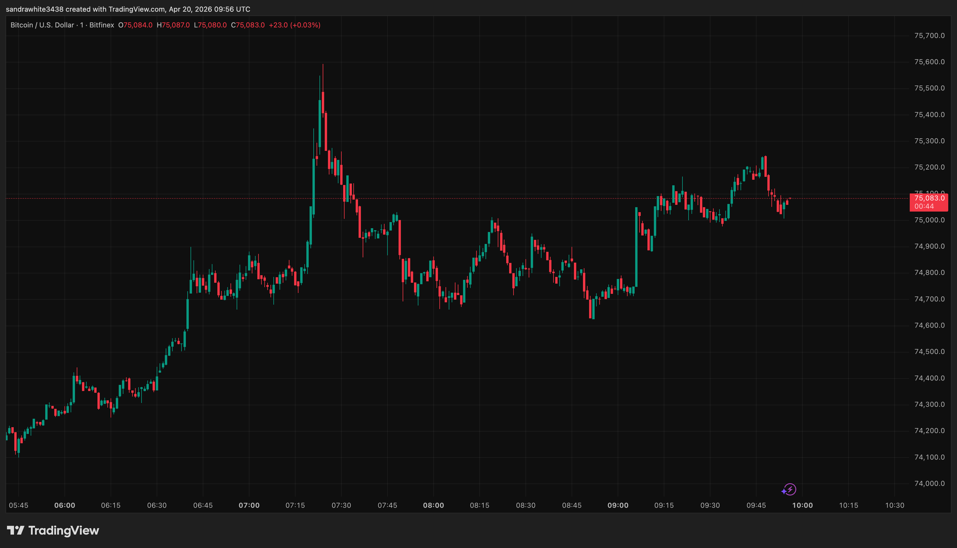The image size is (957, 548).
Task: Click the change value +23.0 (+0.03%)
Action: 295,25
